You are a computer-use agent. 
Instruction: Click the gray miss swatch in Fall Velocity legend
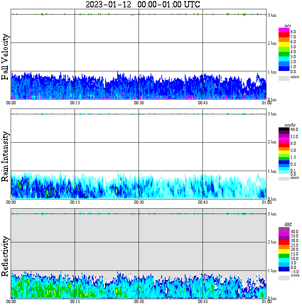pos(284,78)
